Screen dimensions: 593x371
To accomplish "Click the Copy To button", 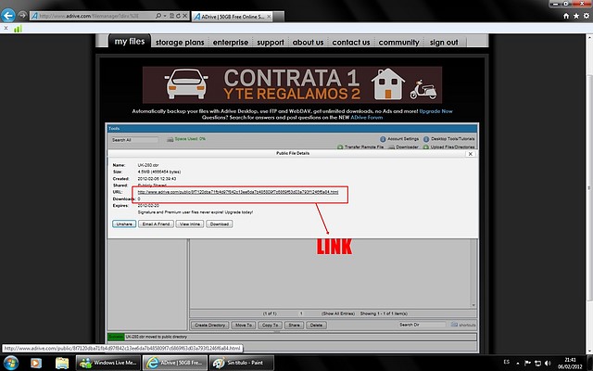I will pos(270,326).
